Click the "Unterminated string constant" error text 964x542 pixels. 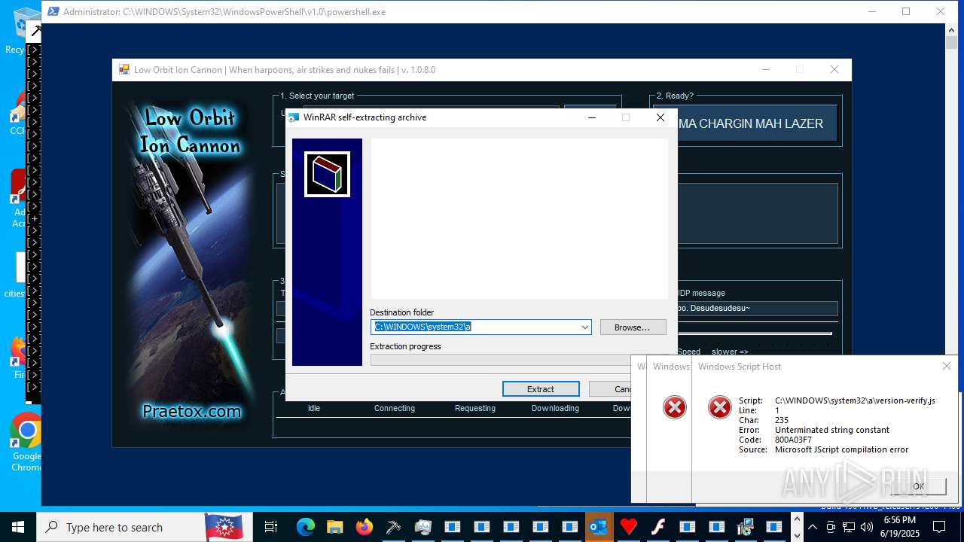click(832, 430)
